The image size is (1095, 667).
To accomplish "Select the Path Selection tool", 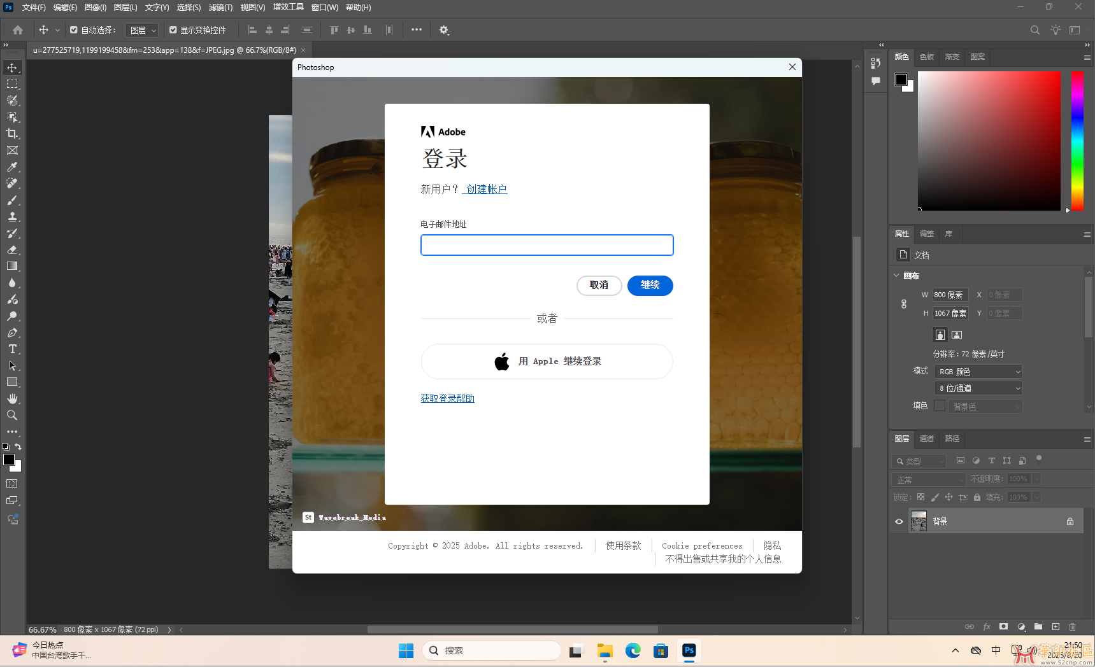I will pos(12,365).
